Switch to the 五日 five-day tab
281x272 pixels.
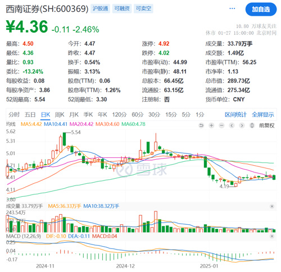[30, 115]
